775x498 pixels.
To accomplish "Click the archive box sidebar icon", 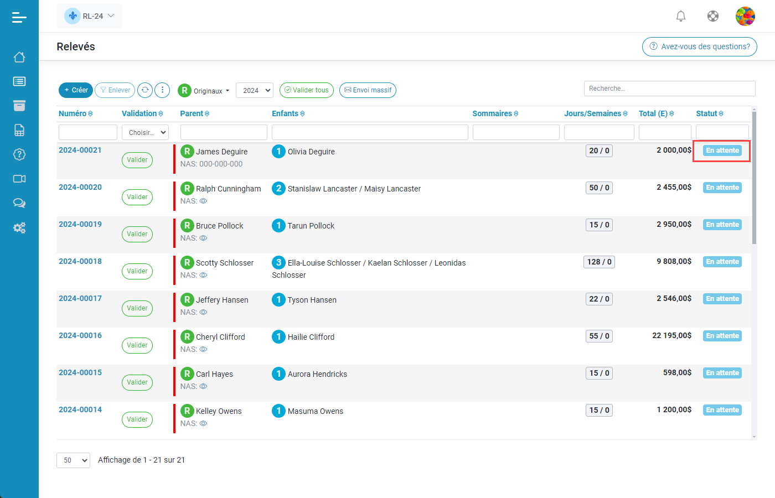I will tap(19, 106).
